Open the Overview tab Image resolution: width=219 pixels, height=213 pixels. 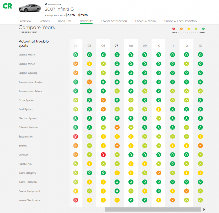tap(25, 21)
